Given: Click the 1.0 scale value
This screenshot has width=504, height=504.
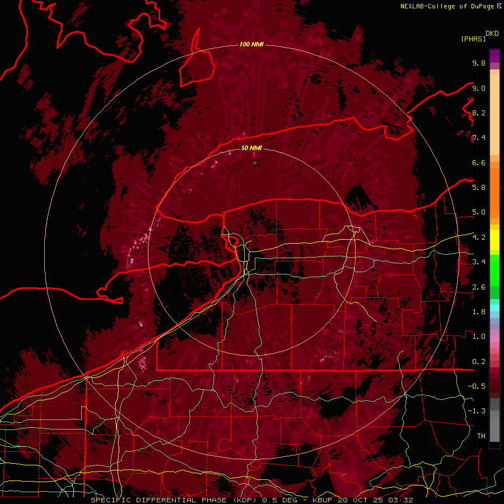Looking at the screenshot, I should [x=479, y=336].
